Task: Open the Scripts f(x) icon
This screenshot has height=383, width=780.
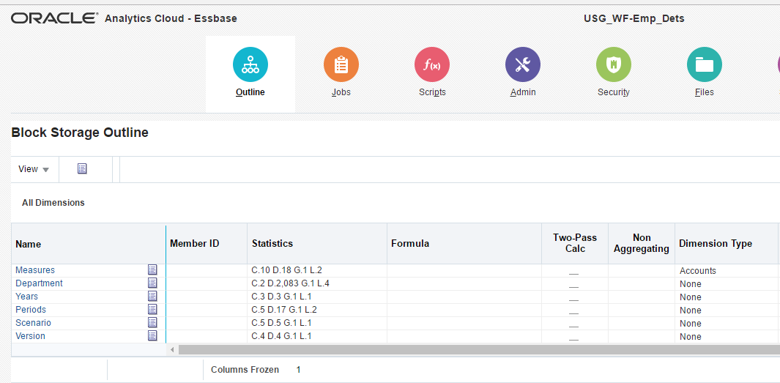Action: tap(432, 65)
